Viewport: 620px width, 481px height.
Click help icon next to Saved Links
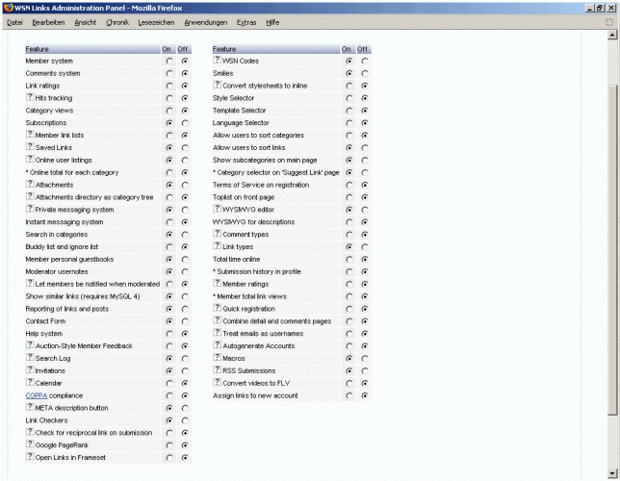point(30,147)
